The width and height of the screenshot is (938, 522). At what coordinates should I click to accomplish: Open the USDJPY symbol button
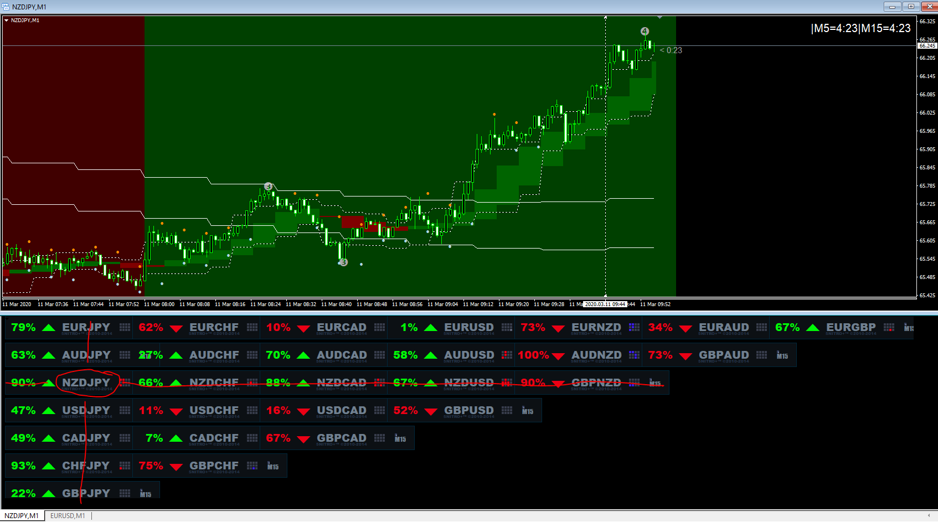coord(86,410)
